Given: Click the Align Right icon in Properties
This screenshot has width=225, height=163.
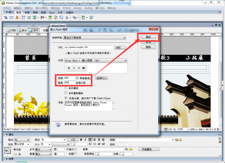Looking at the screenshot, I should tap(99, 140).
